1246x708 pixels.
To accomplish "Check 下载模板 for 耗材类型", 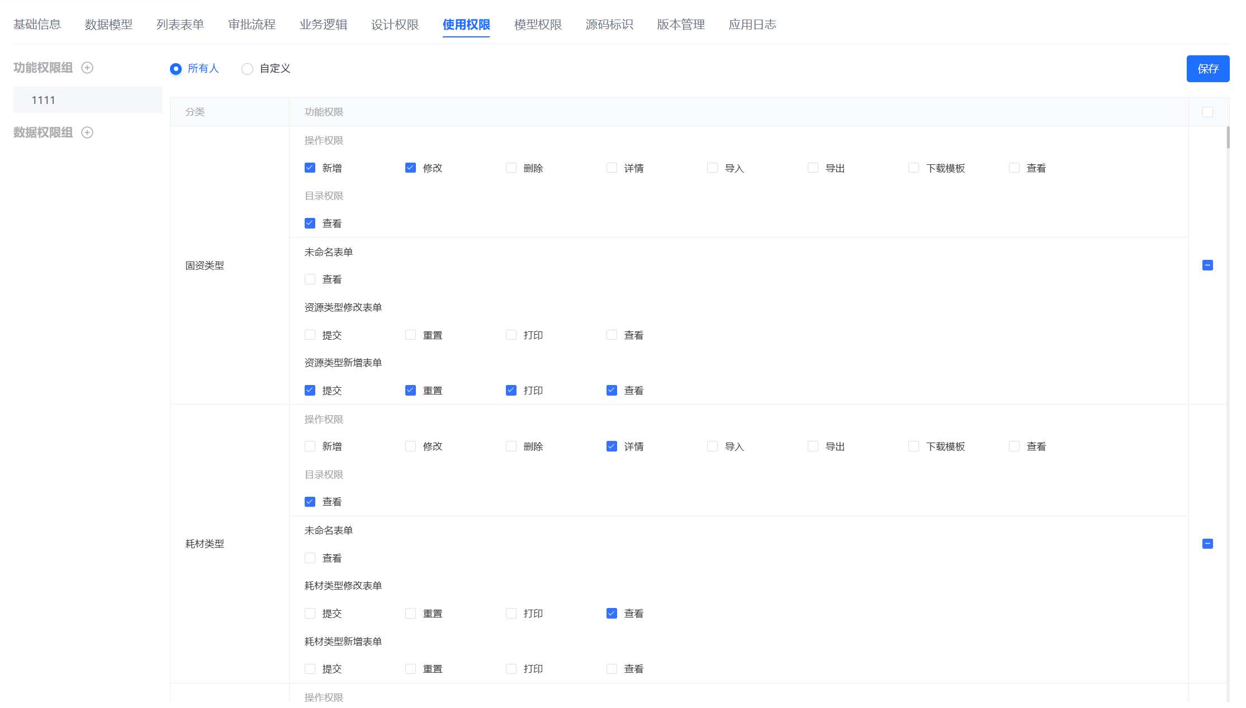I will tap(913, 446).
